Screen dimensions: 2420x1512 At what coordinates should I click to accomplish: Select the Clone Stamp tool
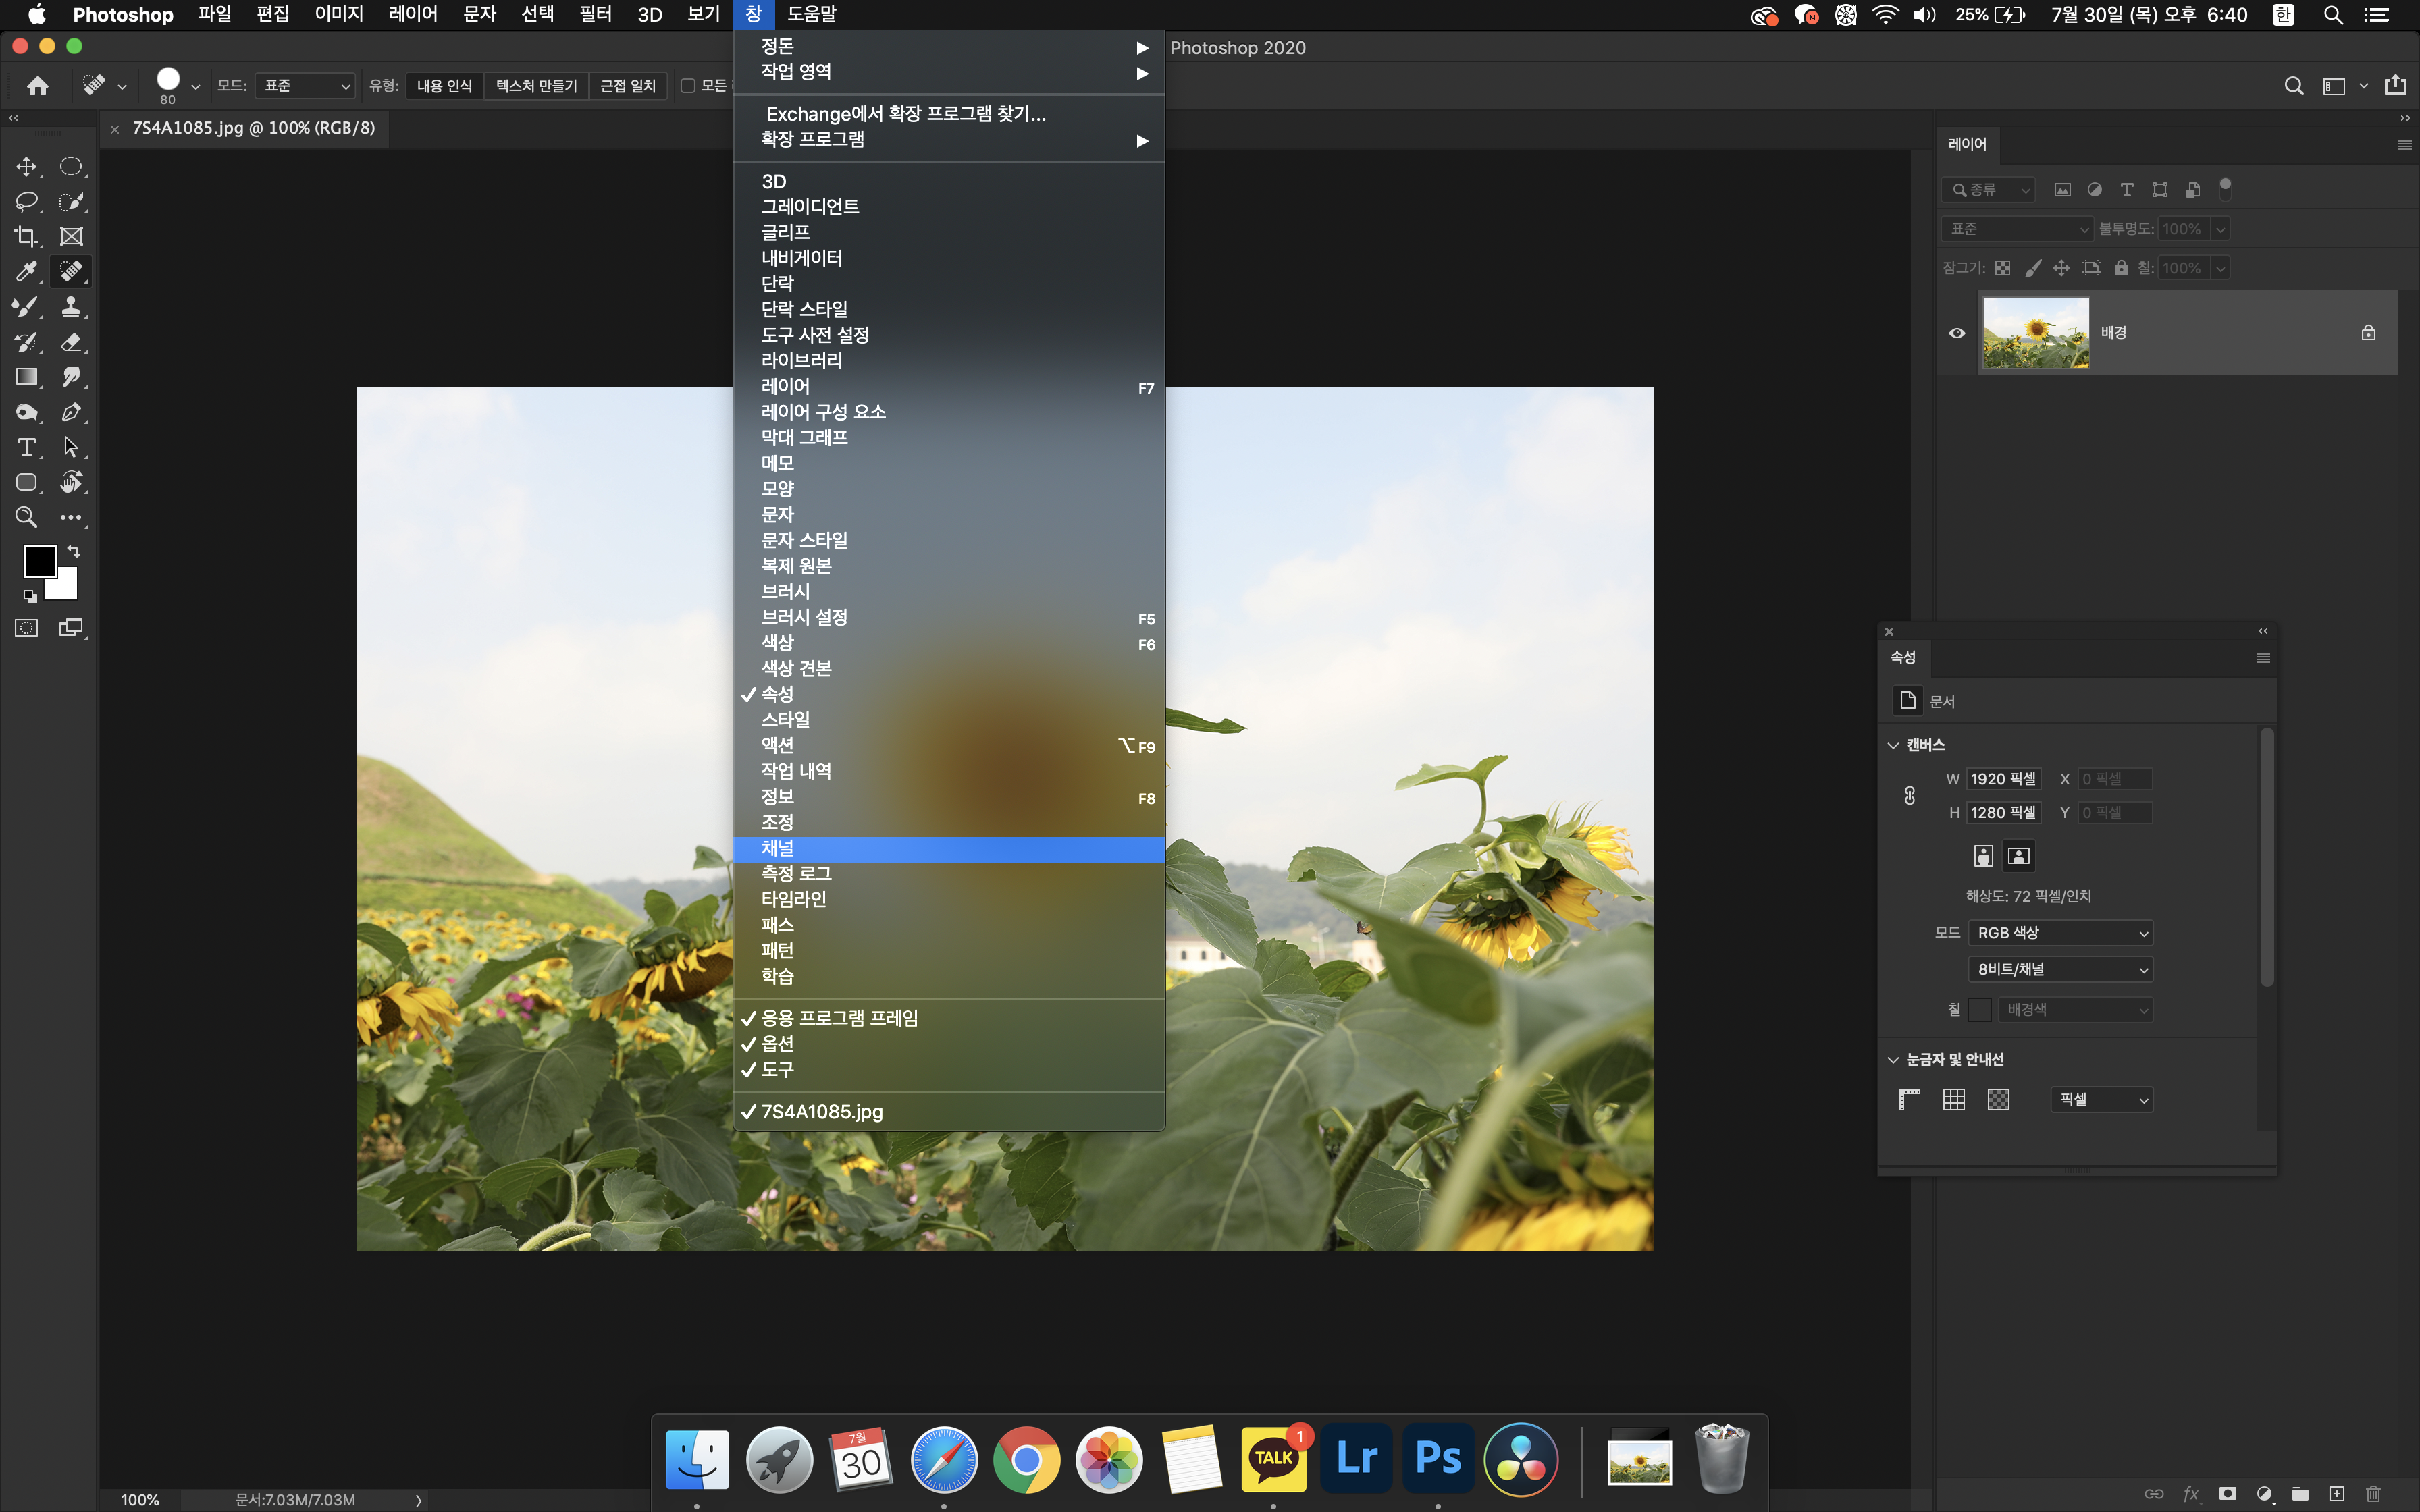point(70,307)
